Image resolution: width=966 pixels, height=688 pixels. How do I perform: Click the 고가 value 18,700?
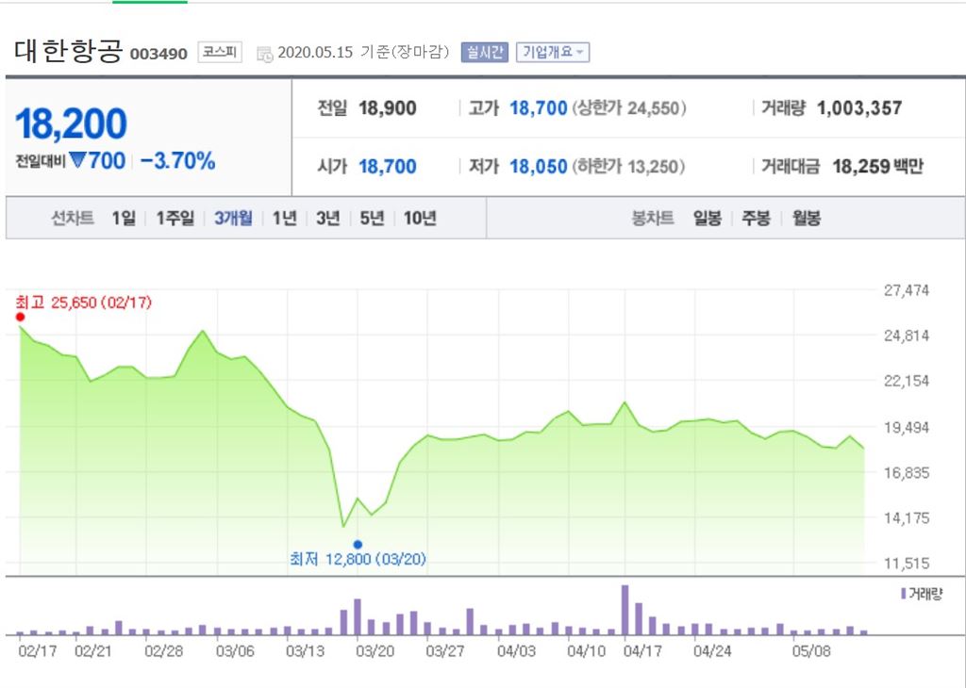tap(538, 108)
